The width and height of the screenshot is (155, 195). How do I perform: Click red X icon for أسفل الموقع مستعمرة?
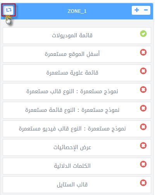143,52
